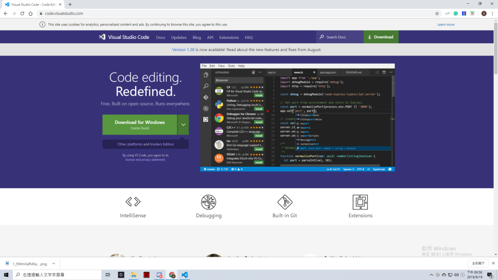498x280 pixels.
Task: Click the Debugging bug icon
Action: pyautogui.click(x=209, y=202)
